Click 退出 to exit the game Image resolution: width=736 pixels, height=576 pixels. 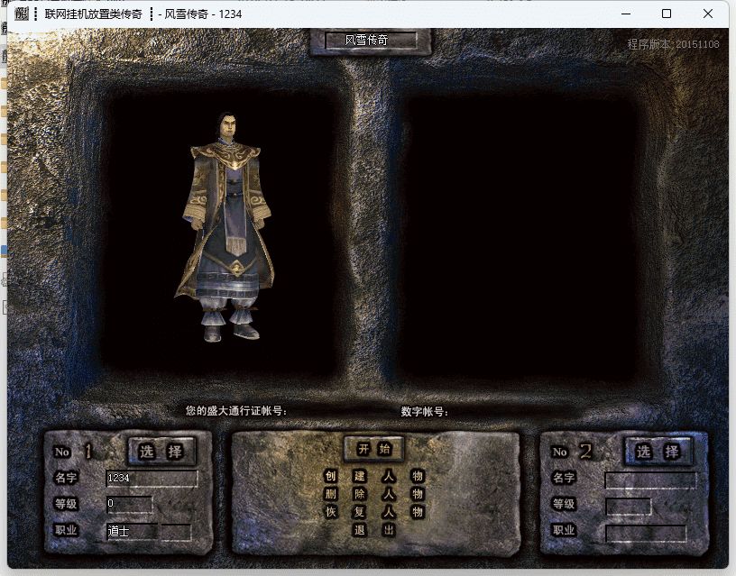click(374, 530)
